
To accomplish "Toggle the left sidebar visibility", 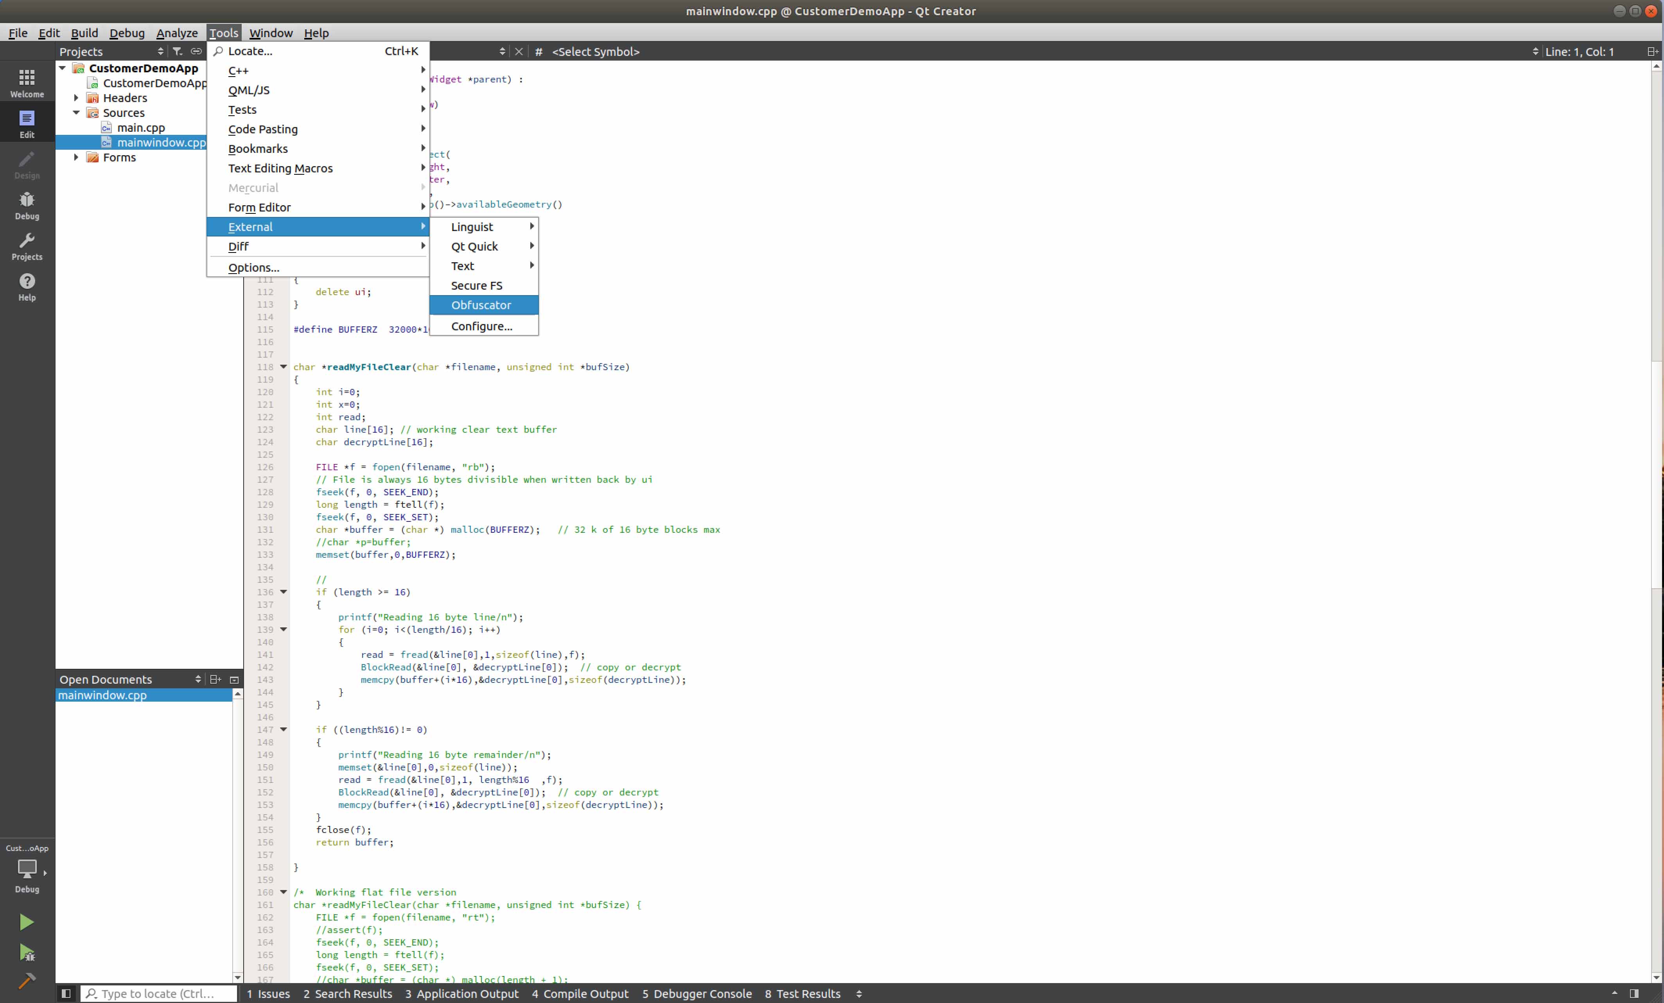I will 66,994.
